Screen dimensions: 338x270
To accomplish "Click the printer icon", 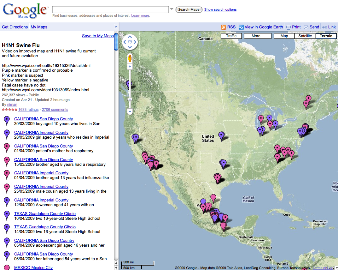I will 288,27.
